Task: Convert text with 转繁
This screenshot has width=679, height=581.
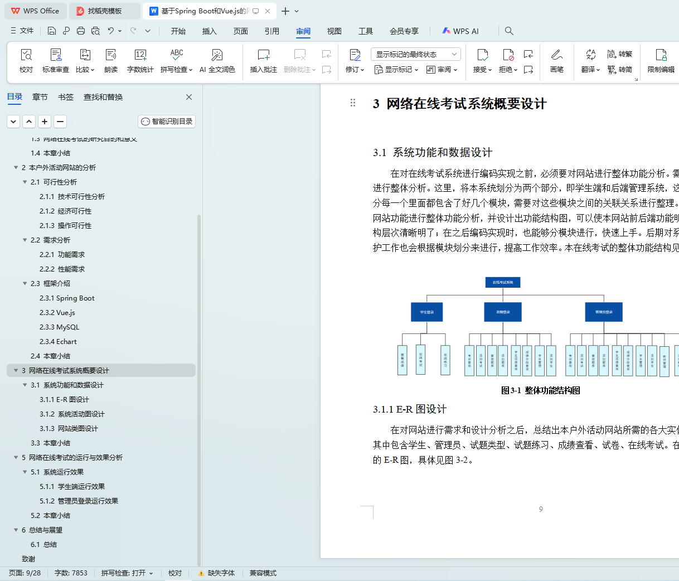Action: 620,54
